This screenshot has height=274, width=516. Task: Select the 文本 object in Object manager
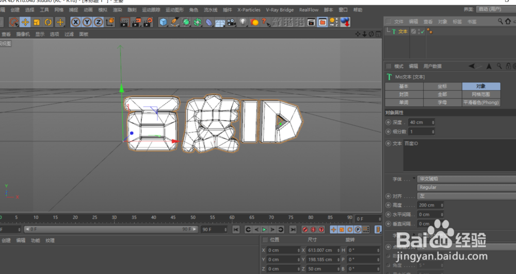point(403,31)
